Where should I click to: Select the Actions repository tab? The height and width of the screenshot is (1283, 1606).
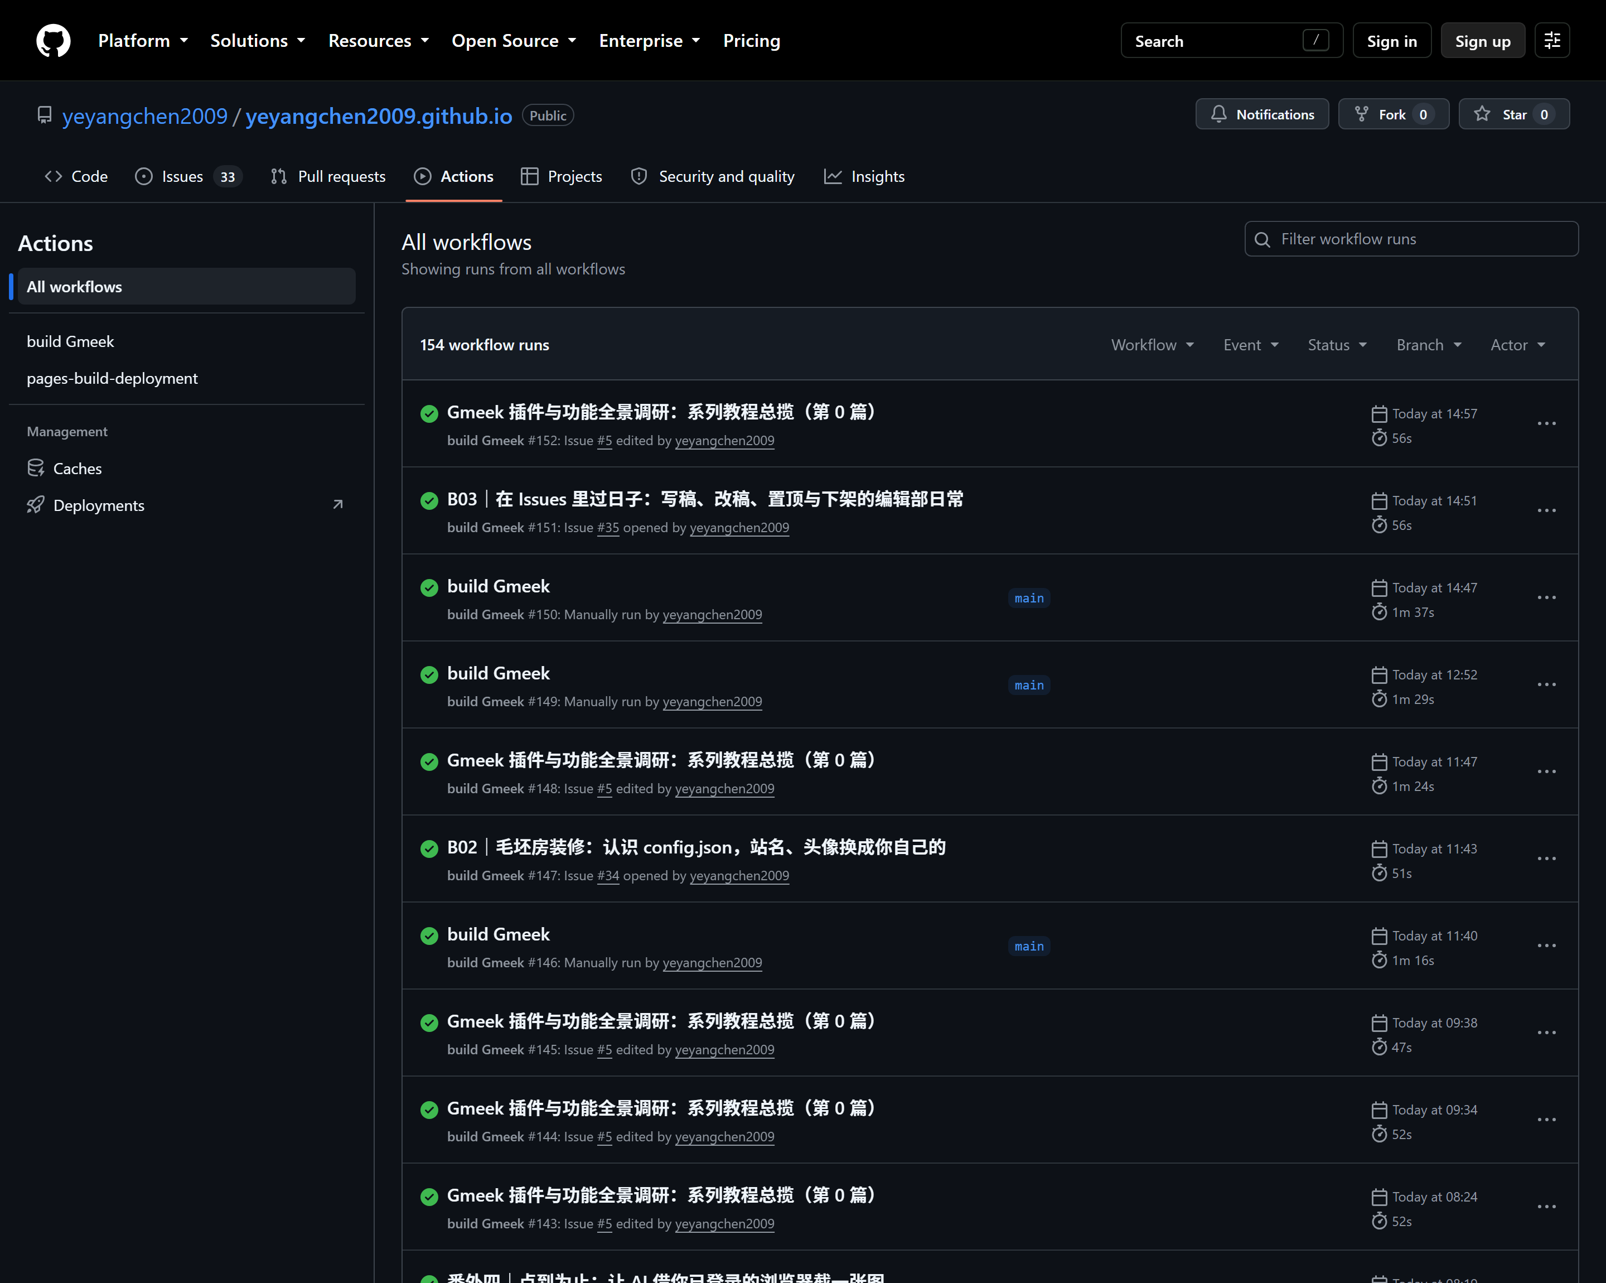click(454, 177)
